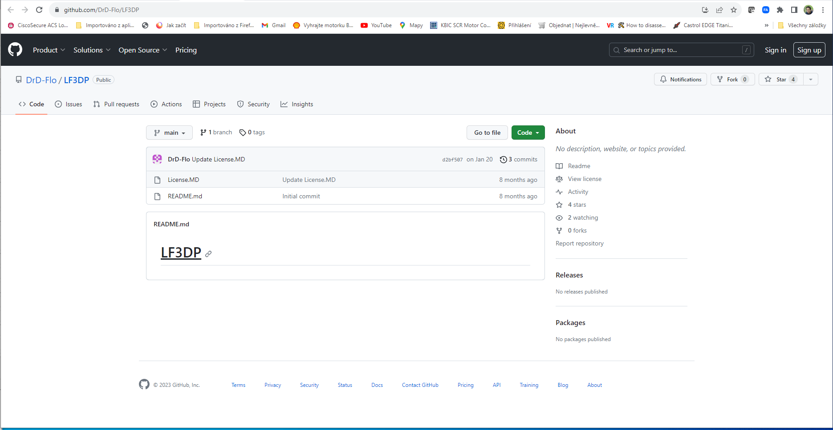This screenshot has height=430, width=833.
Task: Open the Všechny záložky bookmarks folder
Action: tap(802, 25)
